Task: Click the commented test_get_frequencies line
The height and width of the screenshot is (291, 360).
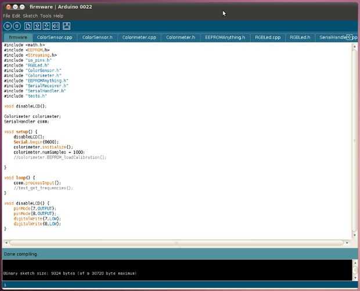Action: click(44, 188)
